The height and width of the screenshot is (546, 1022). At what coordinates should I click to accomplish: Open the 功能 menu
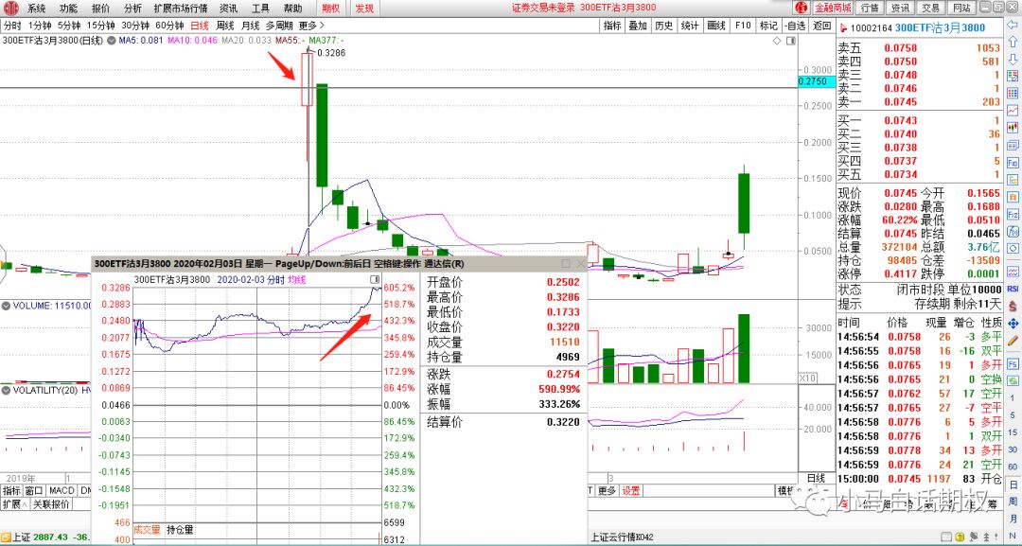(68, 8)
